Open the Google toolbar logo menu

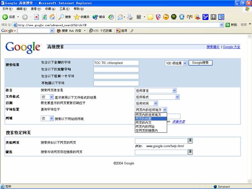coord(8,31)
